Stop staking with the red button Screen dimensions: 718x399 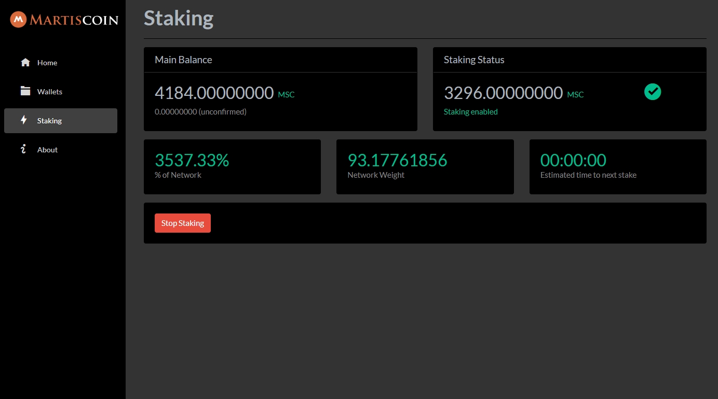coord(183,223)
